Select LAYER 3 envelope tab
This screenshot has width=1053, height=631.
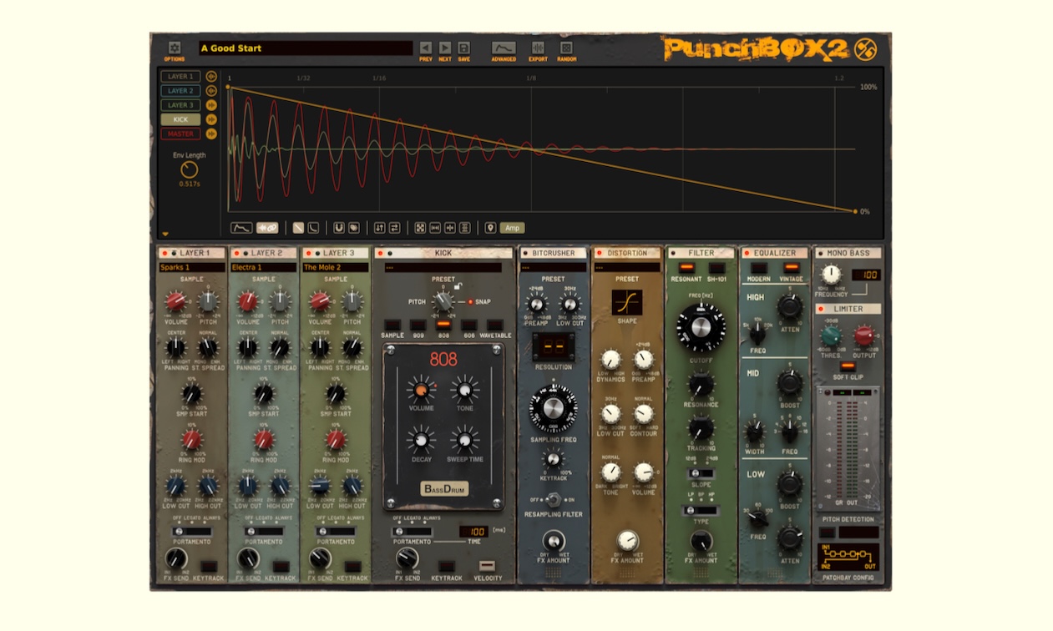(x=180, y=105)
